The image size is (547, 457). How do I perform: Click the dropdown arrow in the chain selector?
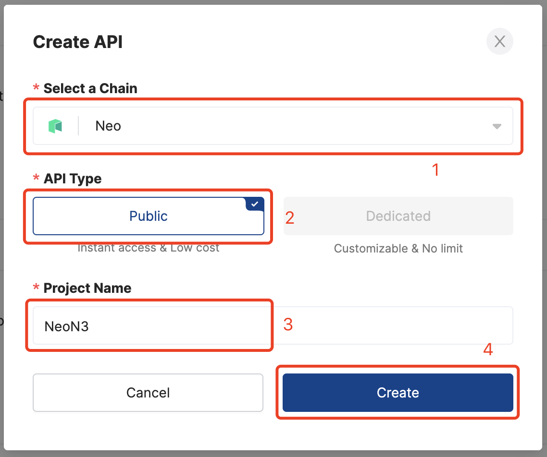(x=497, y=126)
